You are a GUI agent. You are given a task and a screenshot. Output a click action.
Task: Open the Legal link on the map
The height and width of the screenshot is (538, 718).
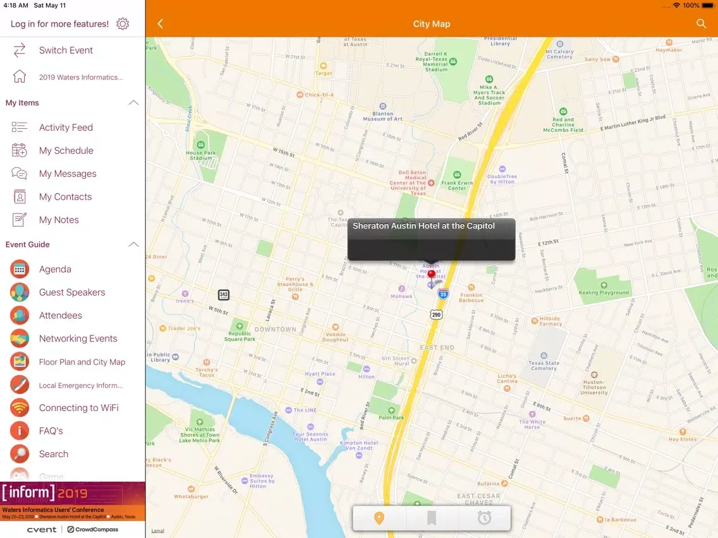(x=157, y=530)
